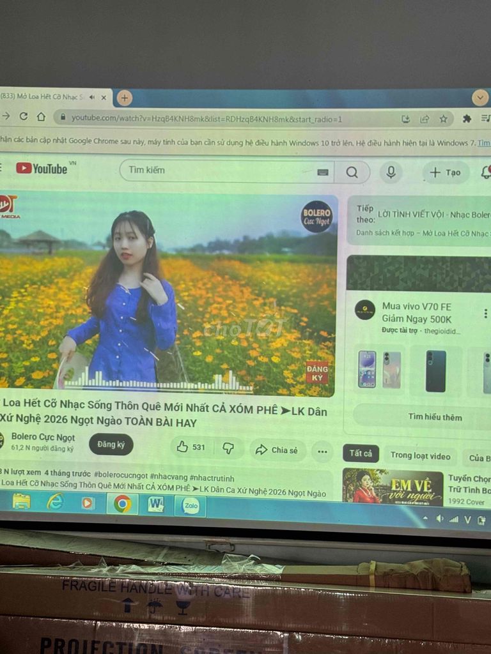Open the on-screen keyboard icon in search
The image size is (491, 654).
[323, 172]
